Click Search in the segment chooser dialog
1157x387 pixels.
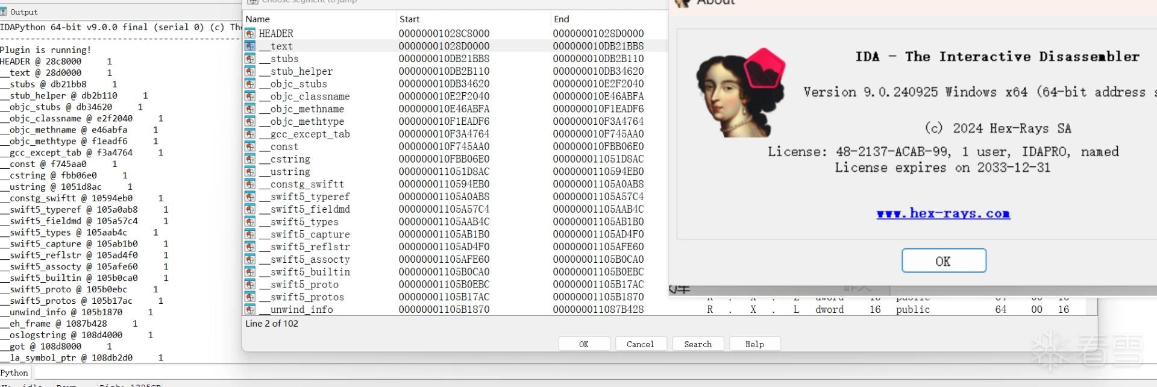698,344
